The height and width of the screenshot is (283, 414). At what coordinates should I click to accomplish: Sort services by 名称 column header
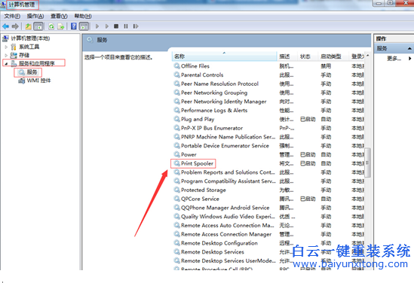(x=225, y=56)
